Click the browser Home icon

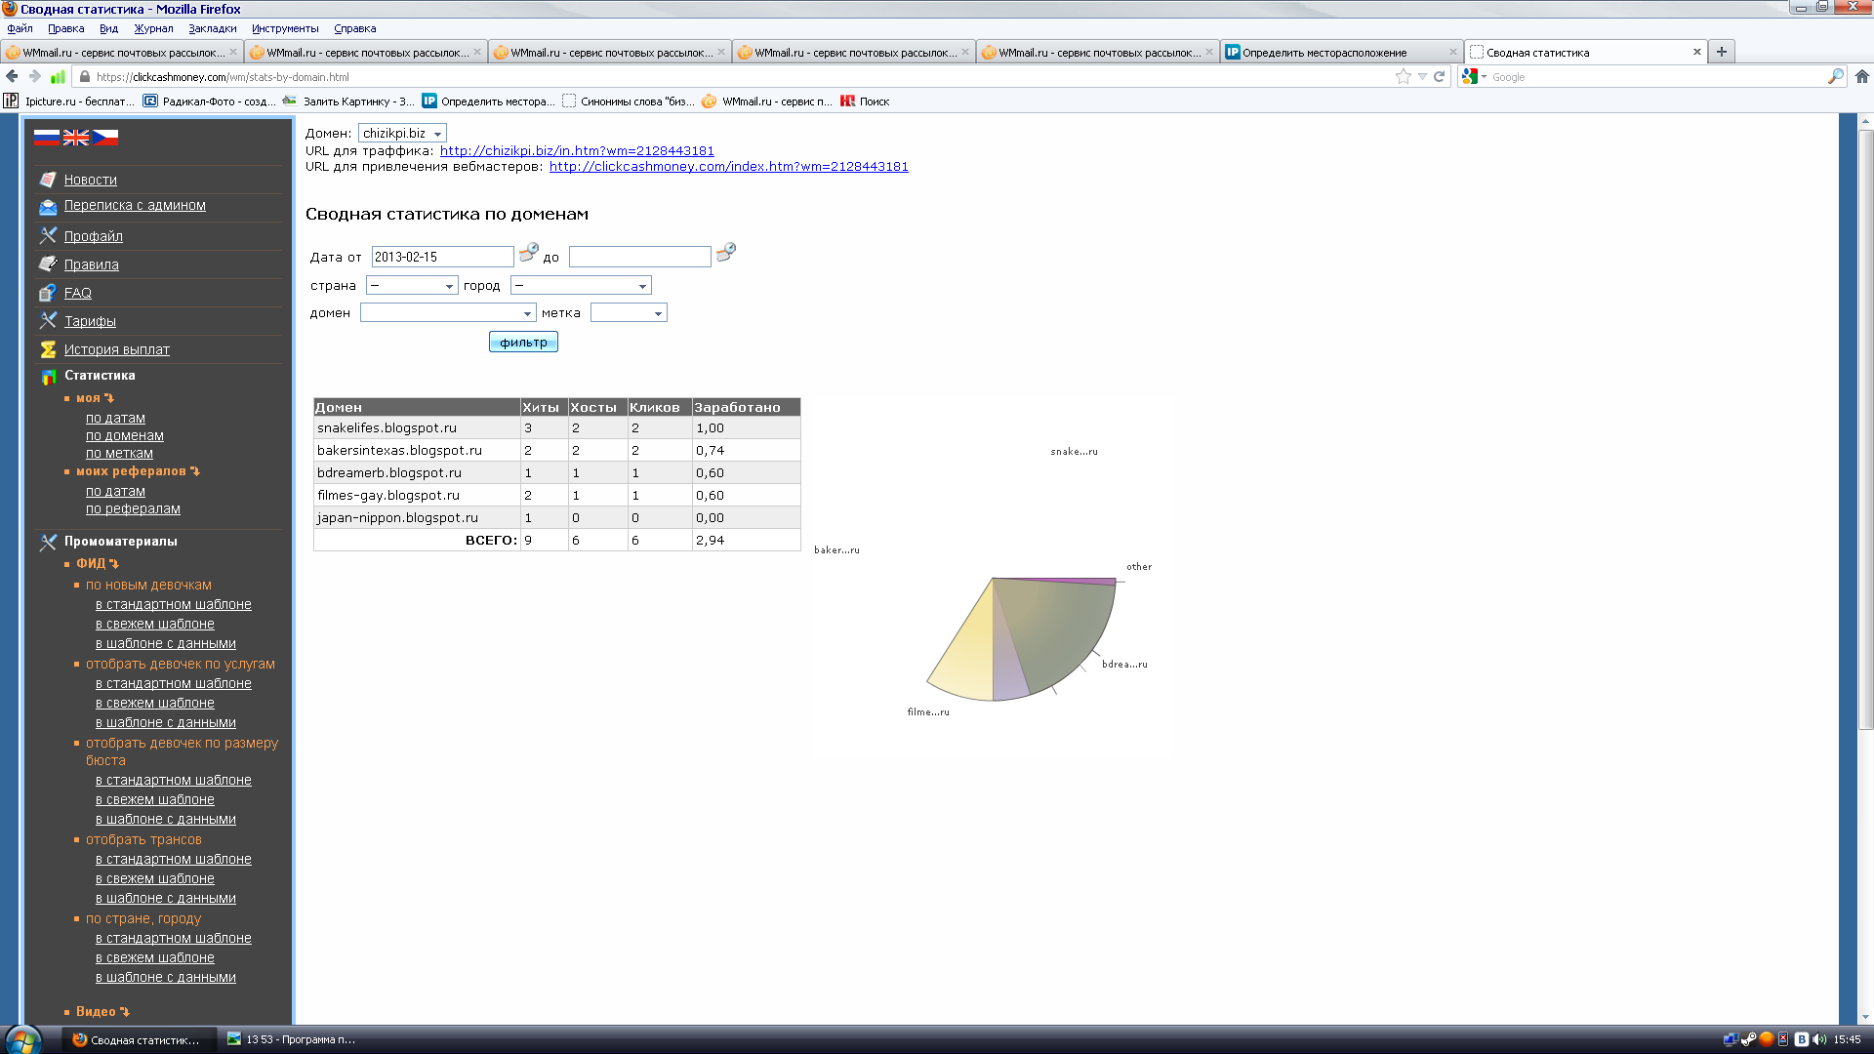point(1861,76)
